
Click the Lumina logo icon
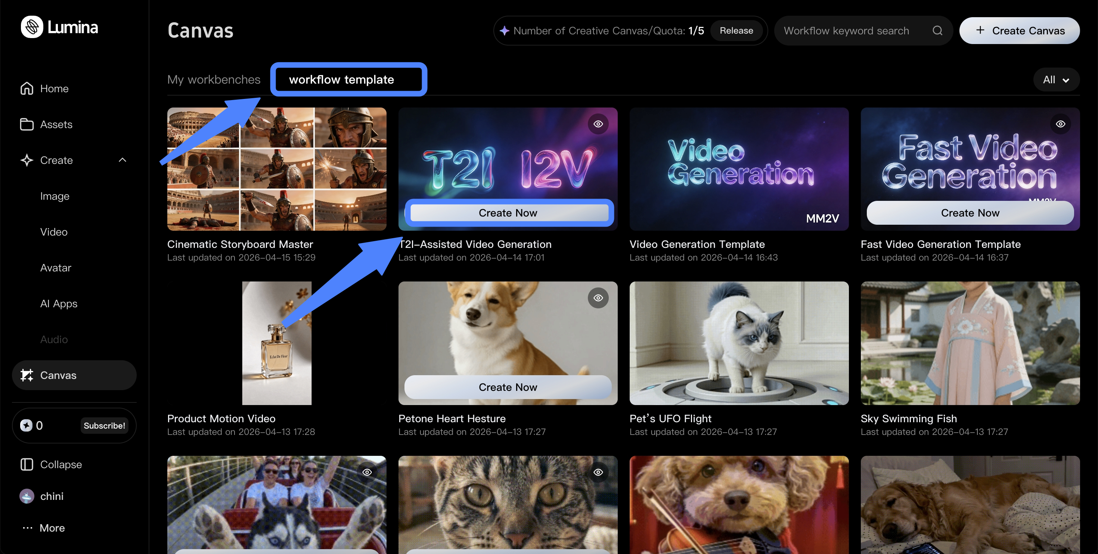[32, 27]
